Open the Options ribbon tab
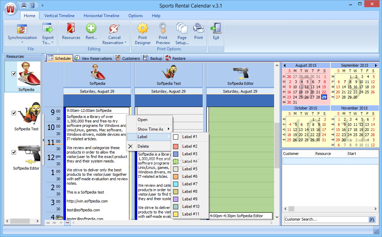 click(x=136, y=16)
